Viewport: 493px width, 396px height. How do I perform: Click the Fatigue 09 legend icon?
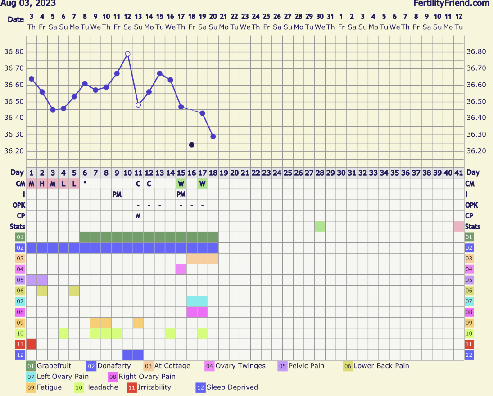[x=31, y=387]
